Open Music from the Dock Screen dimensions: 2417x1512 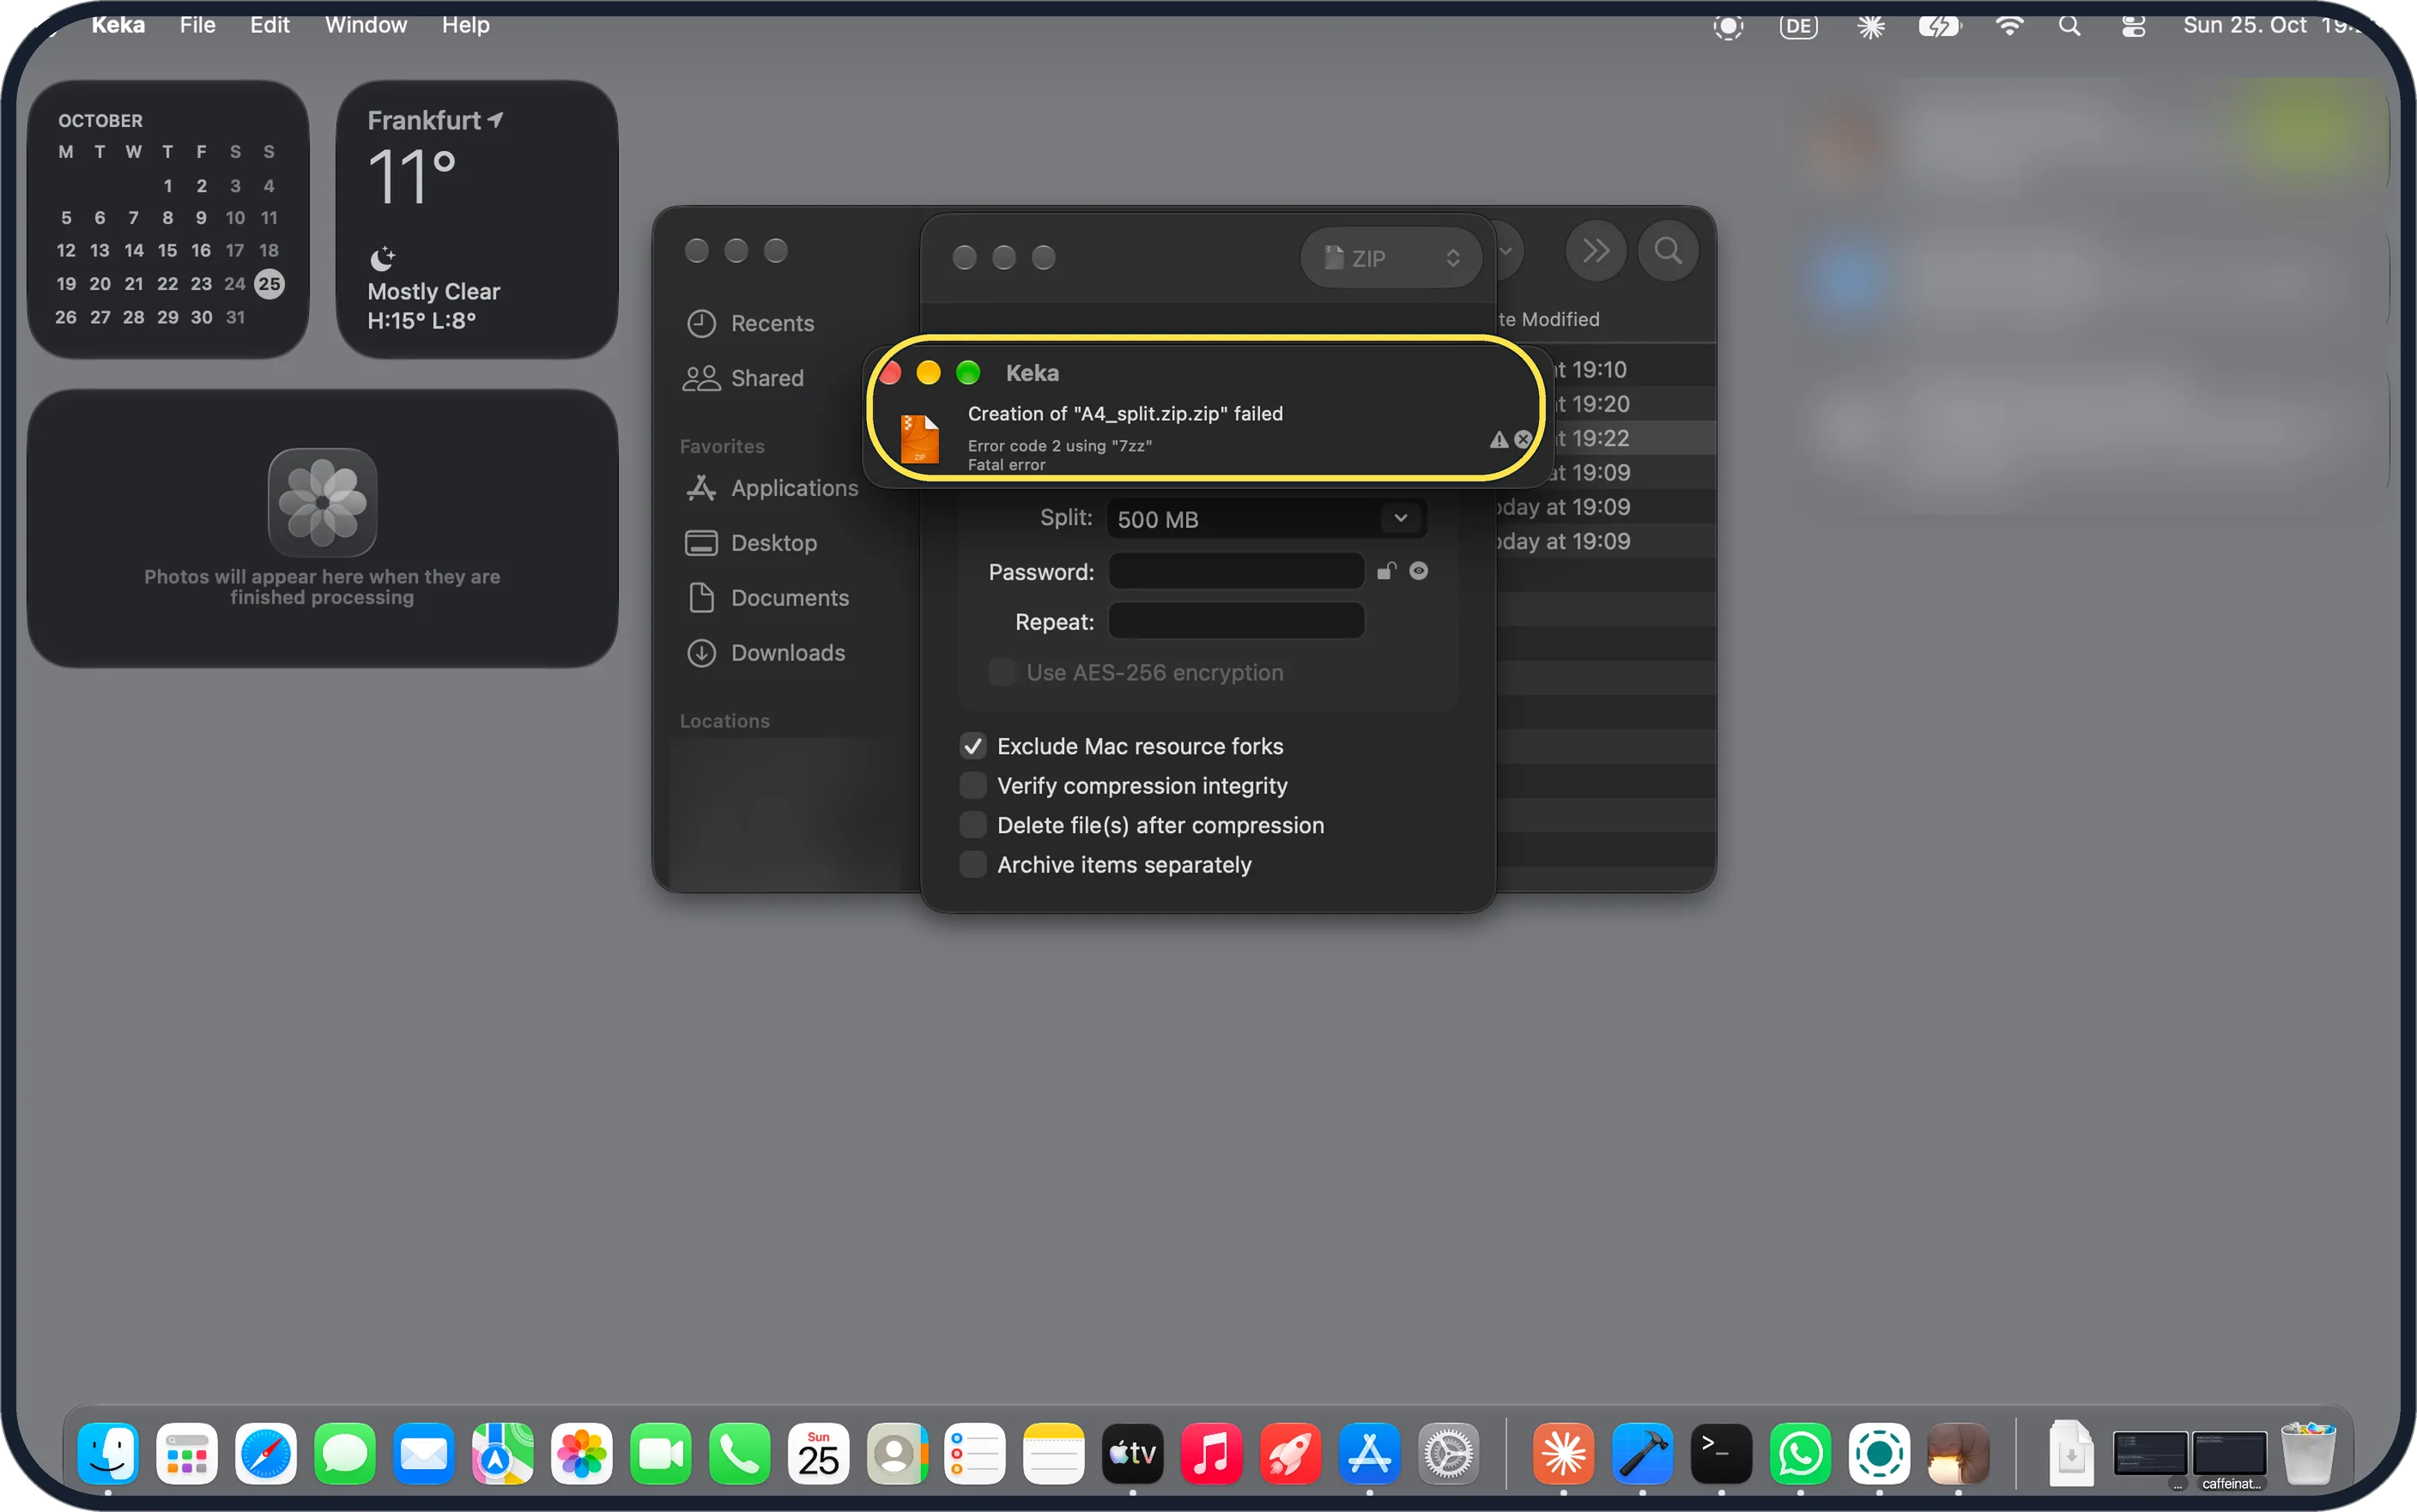[x=1212, y=1453]
